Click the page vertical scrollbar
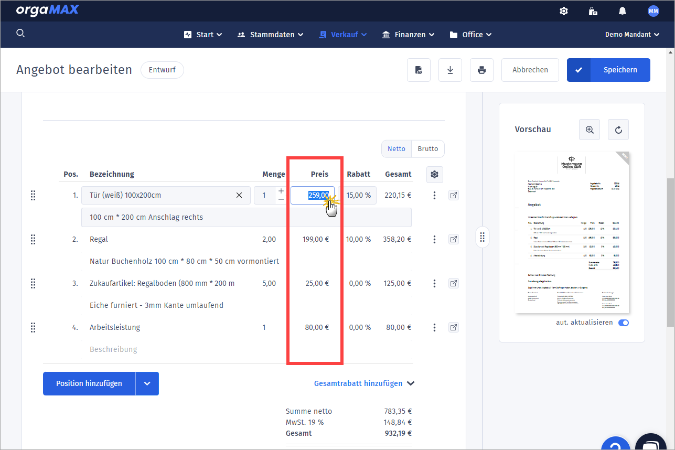The width and height of the screenshot is (675, 450). [x=670, y=252]
